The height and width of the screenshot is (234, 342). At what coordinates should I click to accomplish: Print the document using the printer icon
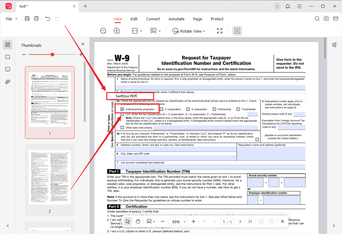(36, 19)
